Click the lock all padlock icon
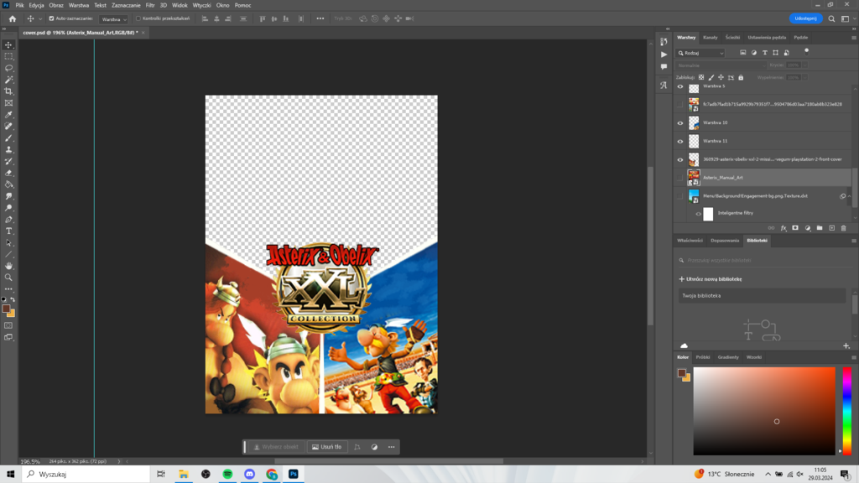This screenshot has height=483, width=859. tap(741, 78)
